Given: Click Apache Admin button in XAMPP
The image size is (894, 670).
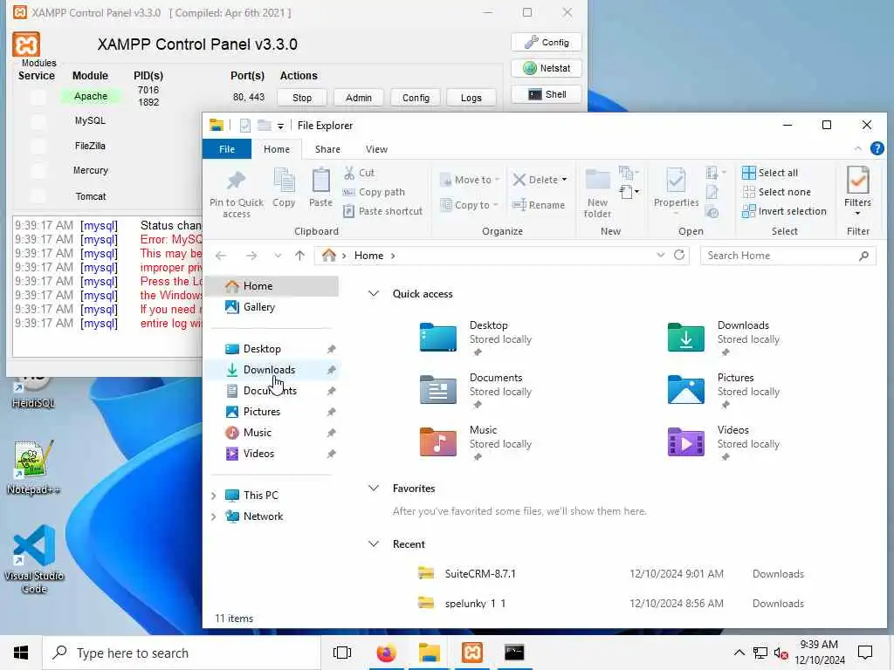Looking at the screenshot, I should coord(359,98).
